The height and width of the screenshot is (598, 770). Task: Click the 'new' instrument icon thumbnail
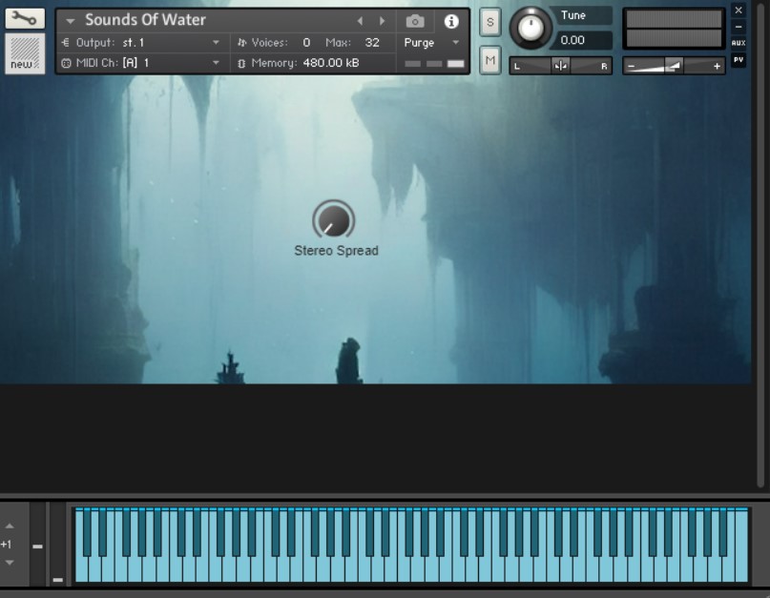click(x=25, y=54)
